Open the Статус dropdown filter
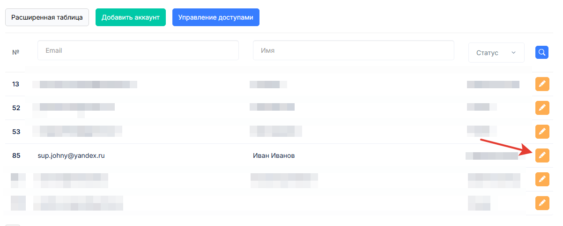The width and height of the screenshot is (563, 226). 496,53
